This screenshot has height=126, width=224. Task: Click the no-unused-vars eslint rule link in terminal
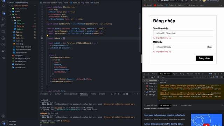click(x=119, y=104)
